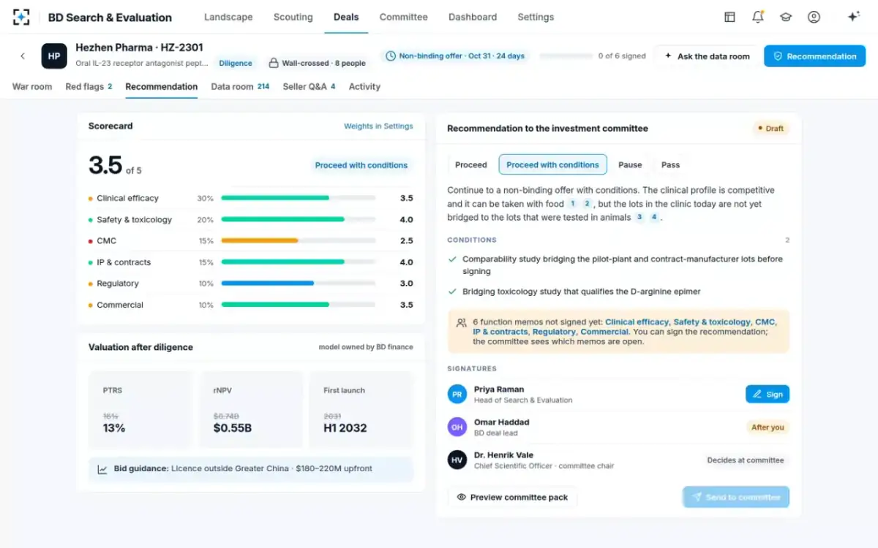Click the Non-binding offer Oct 31 badge
The width and height of the screenshot is (878, 548).
pyautogui.click(x=455, y=56)
